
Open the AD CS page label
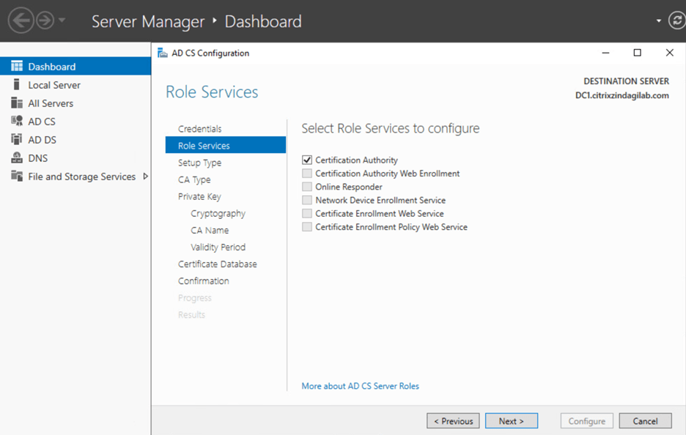42,122
